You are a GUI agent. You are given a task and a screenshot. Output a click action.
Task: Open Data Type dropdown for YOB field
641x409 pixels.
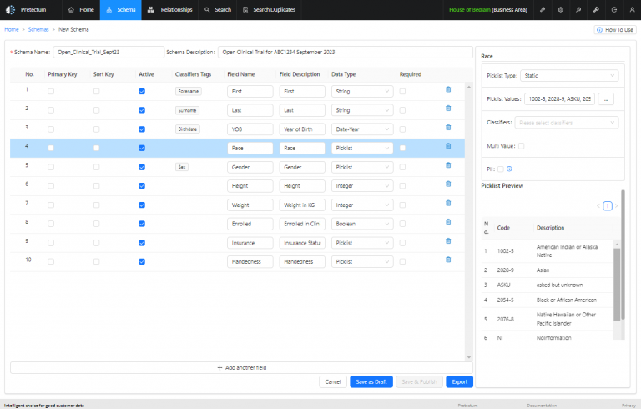[x=362, y=129]
